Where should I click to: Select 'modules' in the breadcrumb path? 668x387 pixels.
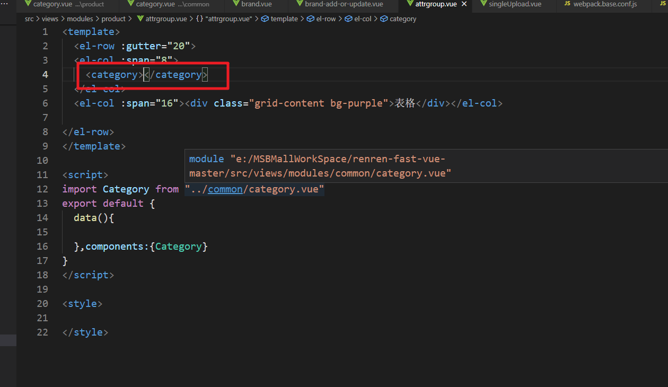80,19
